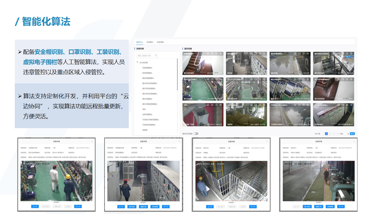
Task: Take snapshot on 膜车间反渗透 camera tile
Action: coord(252,79)
